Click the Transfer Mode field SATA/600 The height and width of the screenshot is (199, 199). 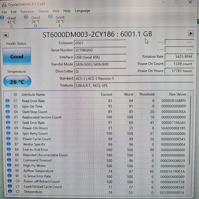100,64
